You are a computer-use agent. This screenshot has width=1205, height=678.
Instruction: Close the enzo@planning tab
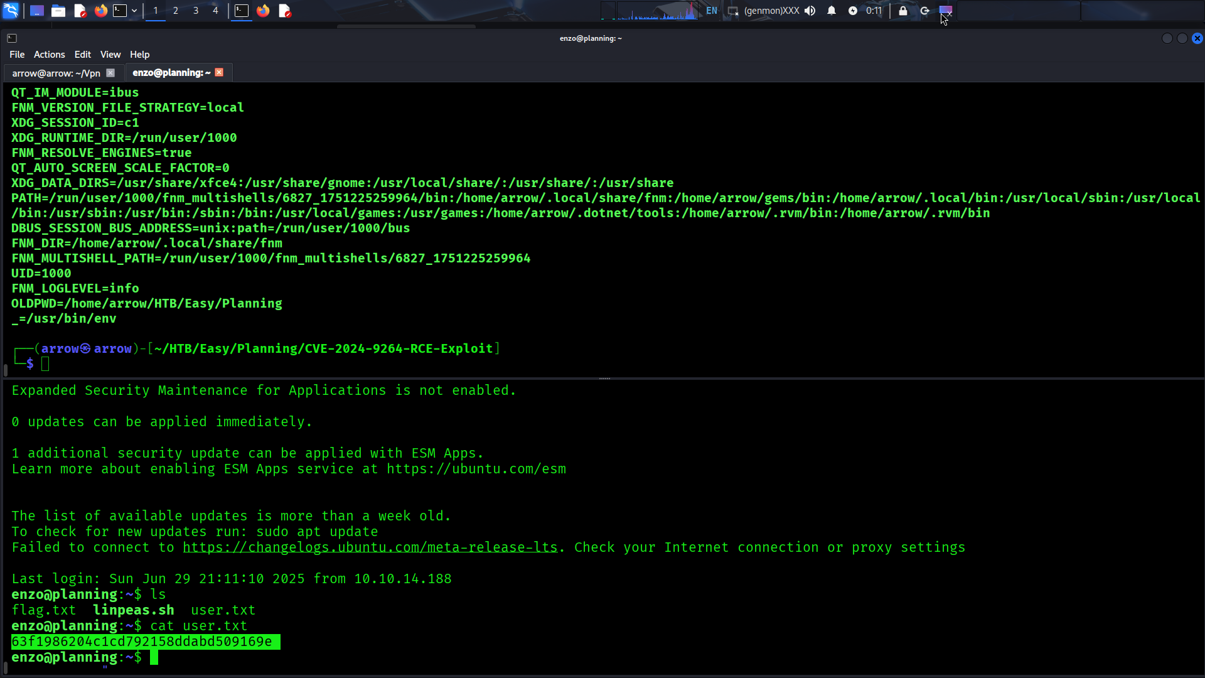pyautogui.click(x=219, y=72)
